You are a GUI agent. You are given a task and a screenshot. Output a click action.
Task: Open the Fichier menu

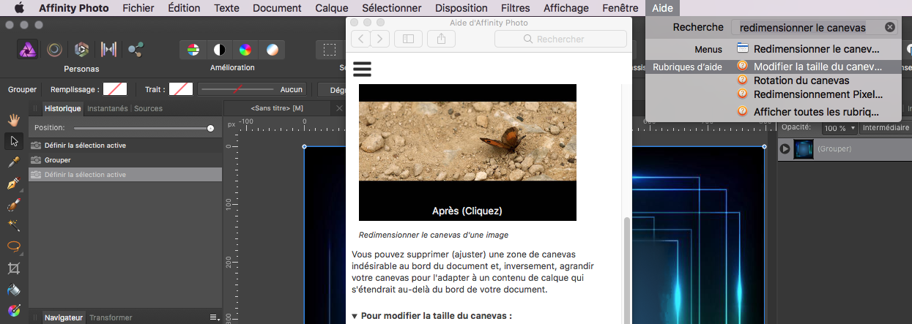point(138,8)
